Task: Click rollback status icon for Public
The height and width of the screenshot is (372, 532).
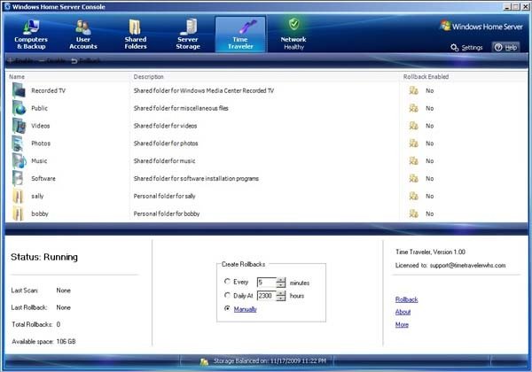Action: 413,108
